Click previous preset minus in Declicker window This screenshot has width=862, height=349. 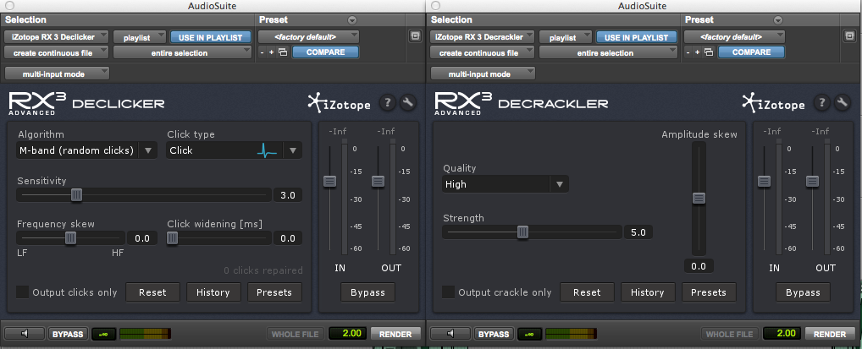pyautogui.click(x=262, y=52)
